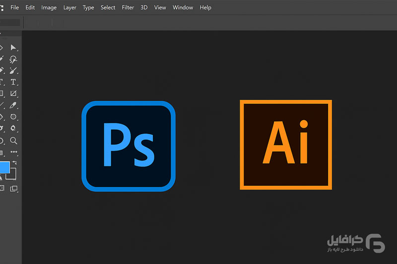The image size is (397, 264).
Task: Swap foreground and background colors arrow
Action: pyautogui.click(x=14, y=162)
